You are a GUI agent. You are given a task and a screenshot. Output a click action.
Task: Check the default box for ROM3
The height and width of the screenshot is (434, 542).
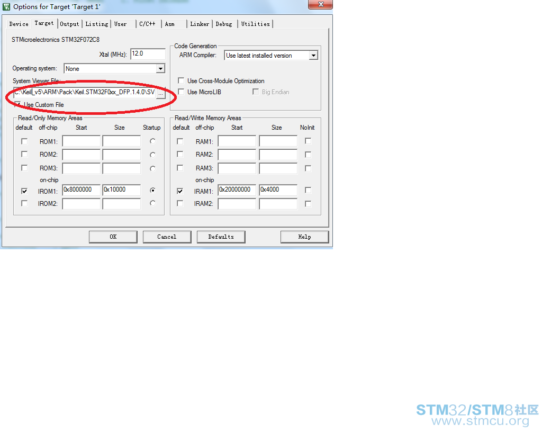[24, 168]
